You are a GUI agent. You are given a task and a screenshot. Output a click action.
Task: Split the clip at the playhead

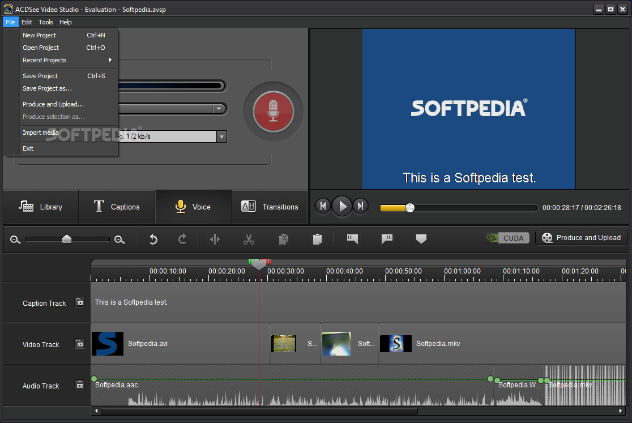pyautogui.click(x=215, y=240)
